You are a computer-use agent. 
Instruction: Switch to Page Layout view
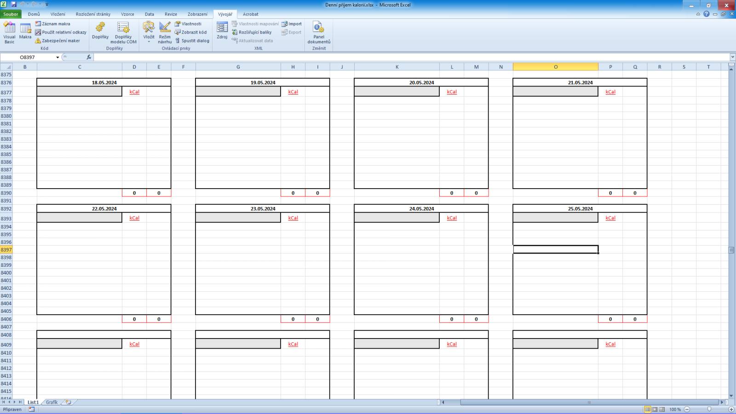click(655, 409)
